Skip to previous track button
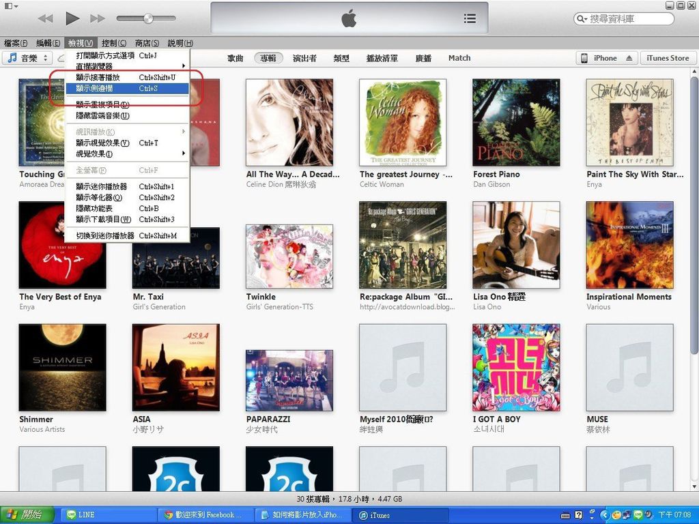699x524 pixels. (46, 18)
